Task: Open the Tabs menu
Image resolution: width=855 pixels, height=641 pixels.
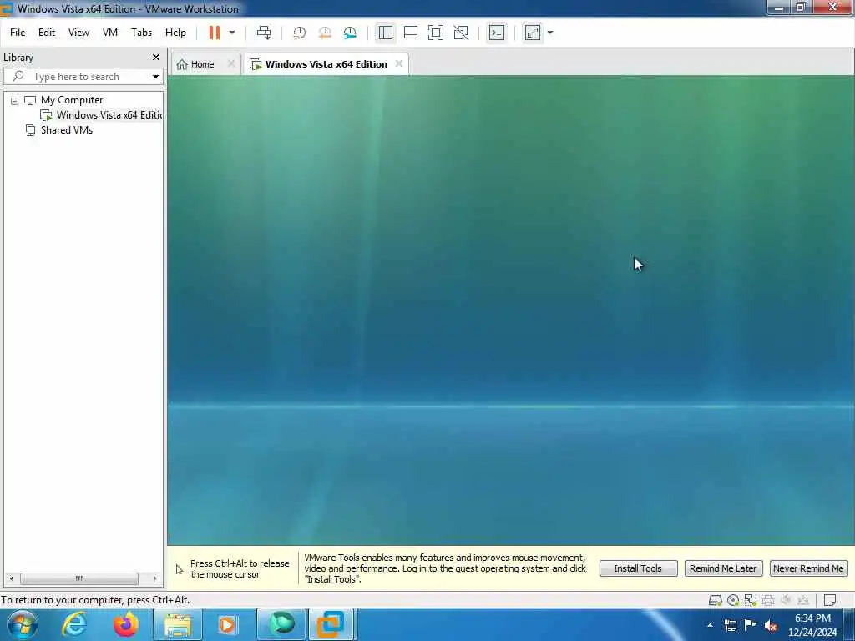Action: coord(141,33)
